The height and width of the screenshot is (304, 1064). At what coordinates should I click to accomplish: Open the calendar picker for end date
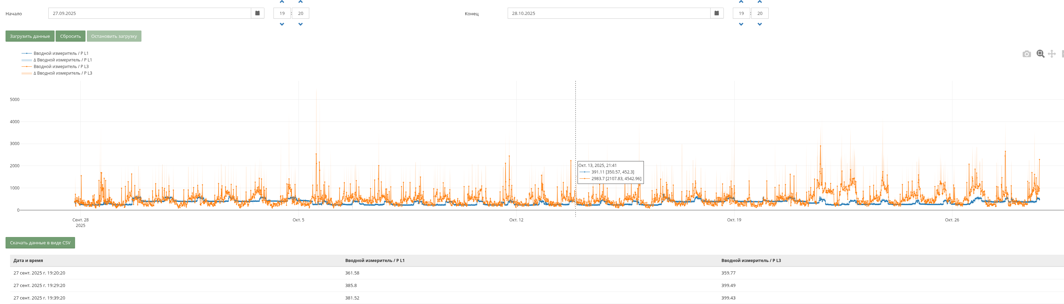coord(717,13)
